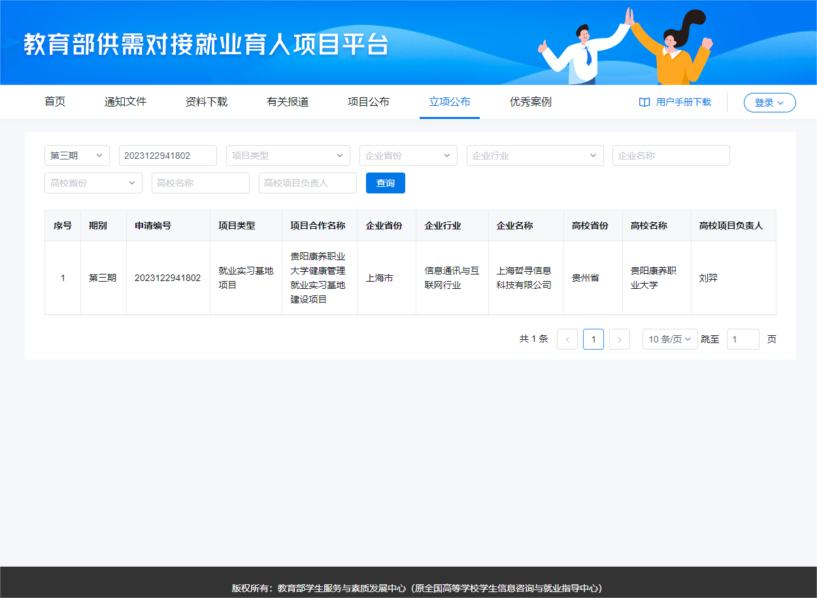Image resolution: width=817 pixels, height=598 pixels.
Task: Expand the 企业省份 dropdown
Action: tap(408, 156)
